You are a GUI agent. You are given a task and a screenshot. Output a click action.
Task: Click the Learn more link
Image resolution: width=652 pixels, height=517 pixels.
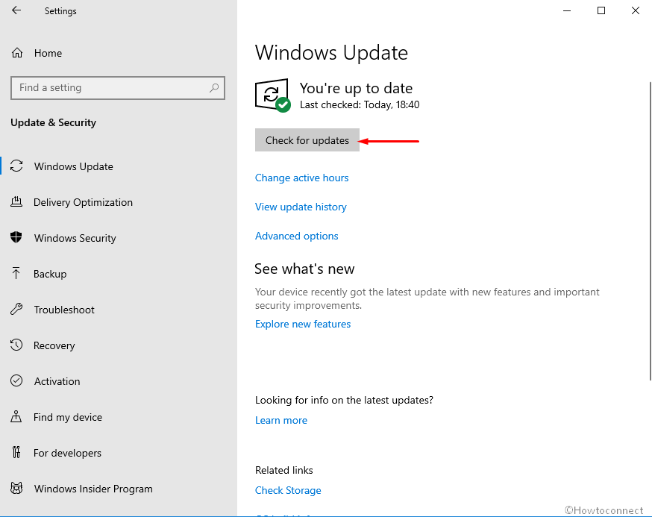pyautogui.click(x=281, y=420)
